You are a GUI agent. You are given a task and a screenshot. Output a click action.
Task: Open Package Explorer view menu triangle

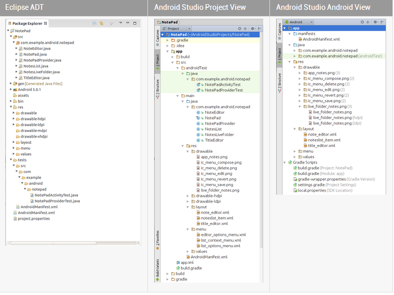pos(120,23)
